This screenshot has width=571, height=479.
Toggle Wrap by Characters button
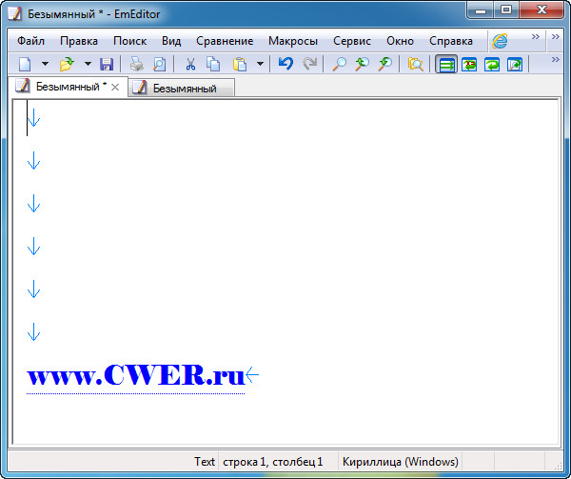469,65
